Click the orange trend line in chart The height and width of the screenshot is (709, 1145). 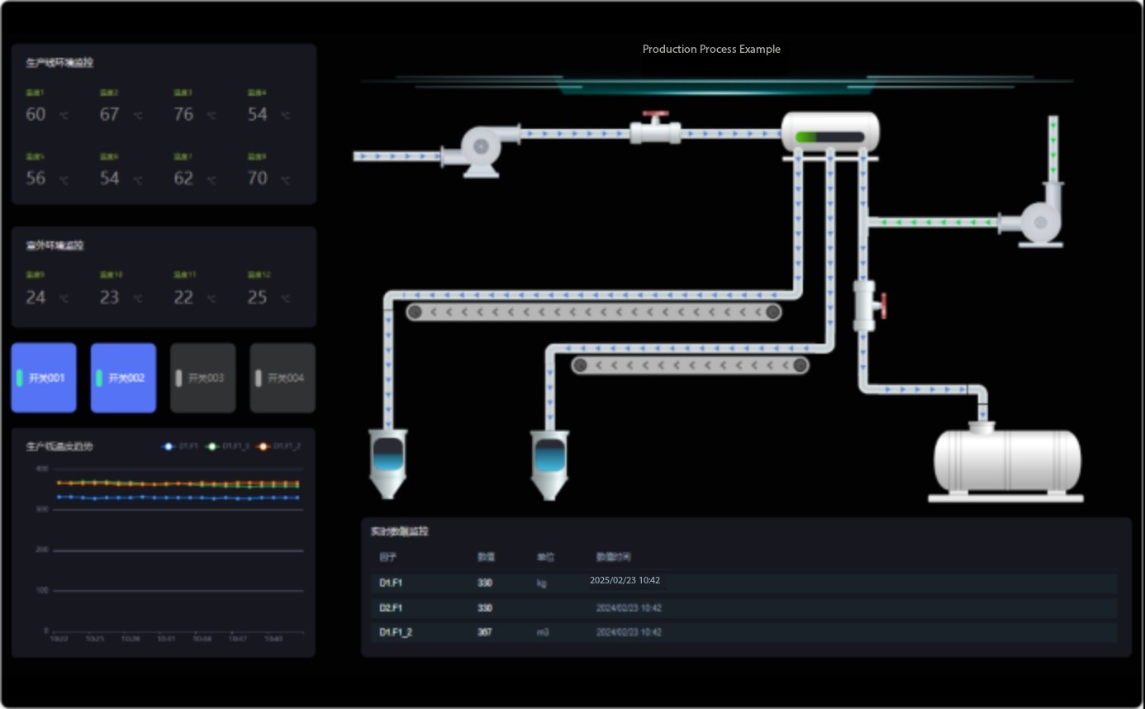coord(178,483)
